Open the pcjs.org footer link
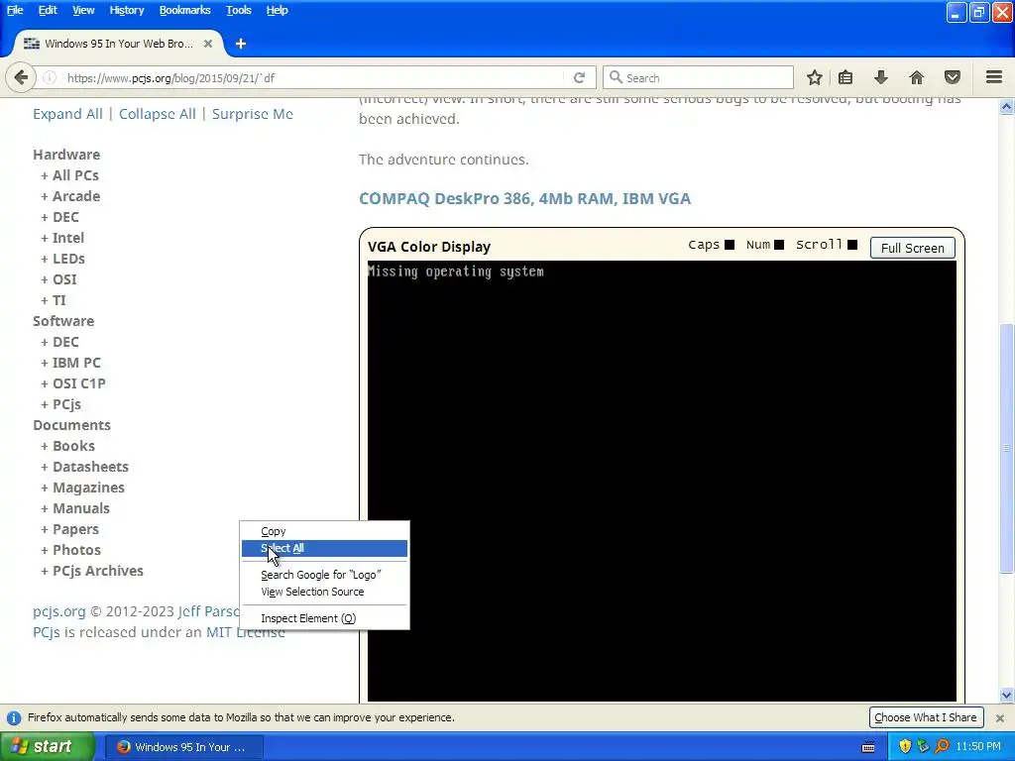This screenshot has width=1015, height=761. 58,611
